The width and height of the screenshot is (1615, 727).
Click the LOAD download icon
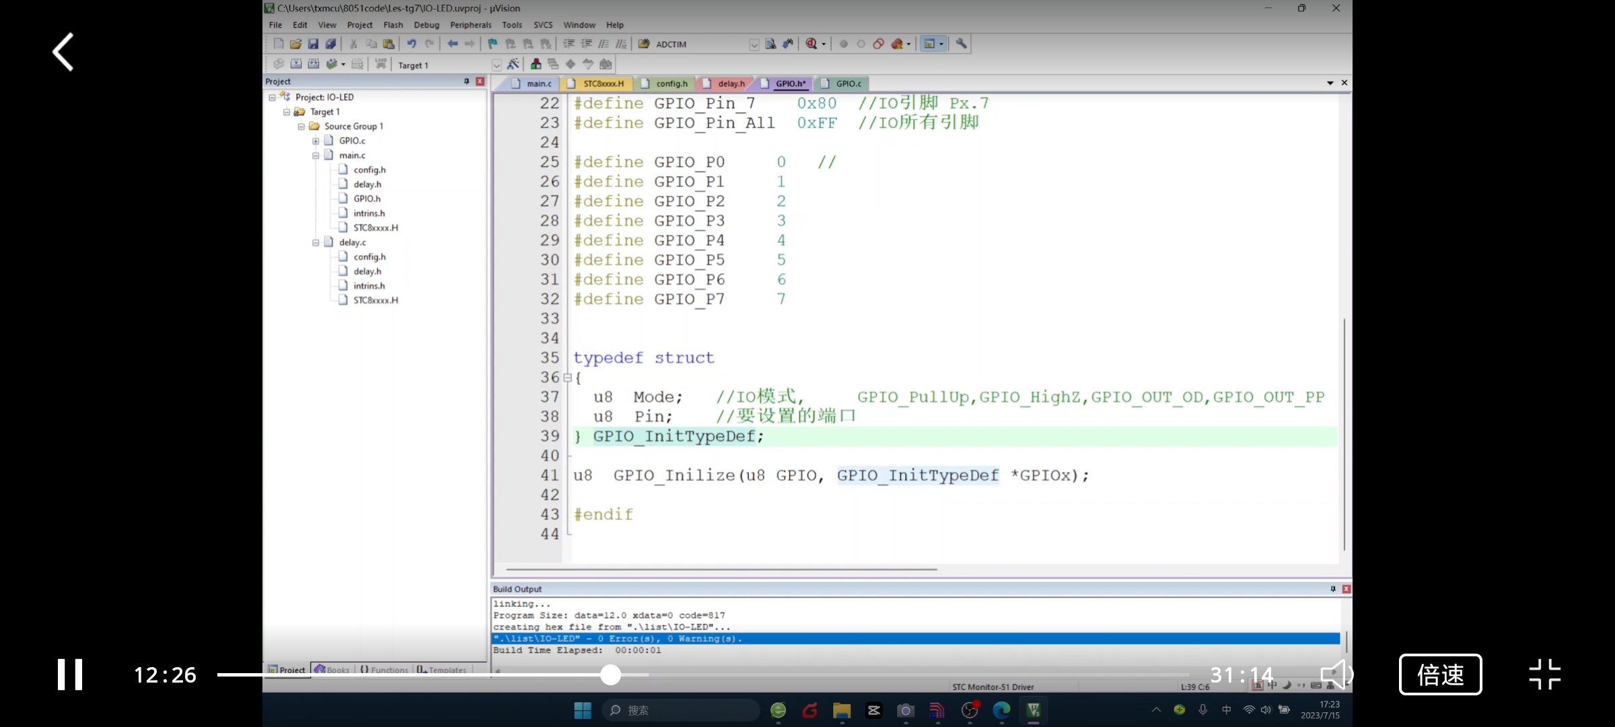(381, 64)
